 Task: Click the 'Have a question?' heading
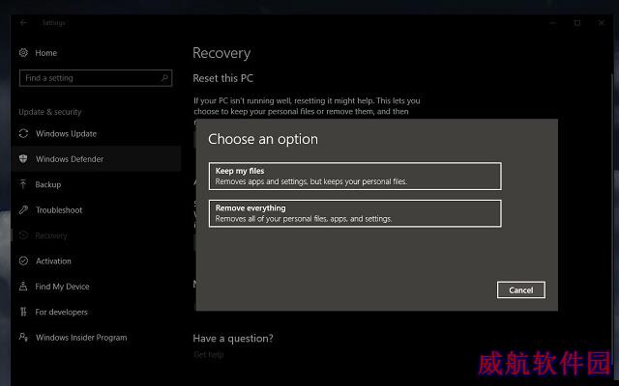[x=233, y=338]
